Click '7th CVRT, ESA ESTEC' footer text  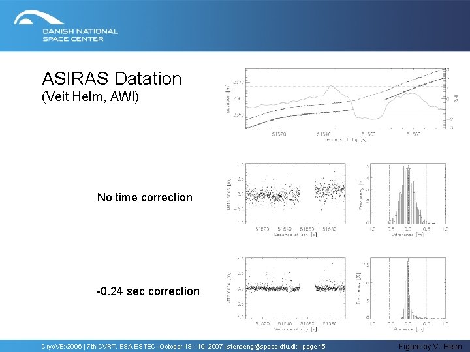121,347
